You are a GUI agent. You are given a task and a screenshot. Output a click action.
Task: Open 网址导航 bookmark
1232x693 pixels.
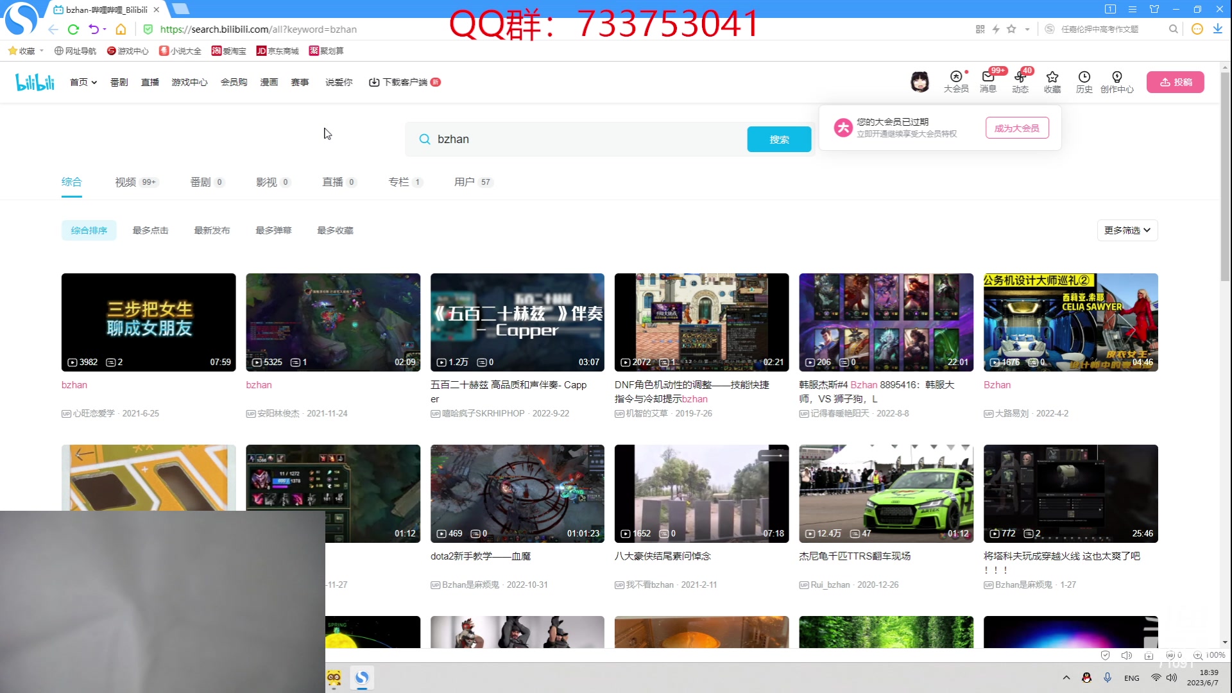click(75, 51)
